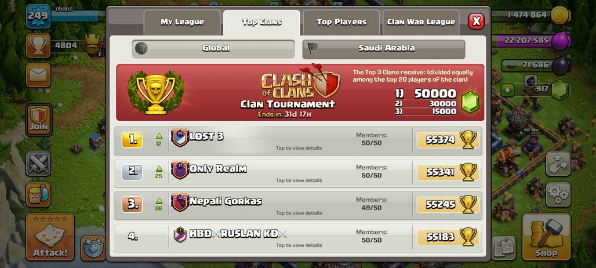
Task: Open the layout editor hand-arrows icon
Action: tap(558, 164)
